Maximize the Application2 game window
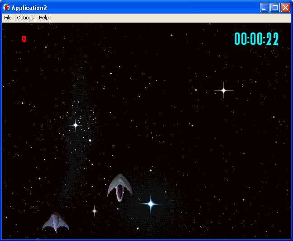Viewport: 293px width, 241px height. pos(274,7)
